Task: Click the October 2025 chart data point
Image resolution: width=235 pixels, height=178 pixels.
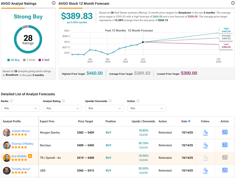Action: (x=143, y=42)
